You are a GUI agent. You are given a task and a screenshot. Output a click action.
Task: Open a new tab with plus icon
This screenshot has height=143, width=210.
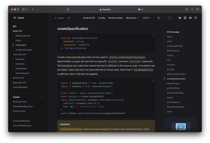click(192, 9)
